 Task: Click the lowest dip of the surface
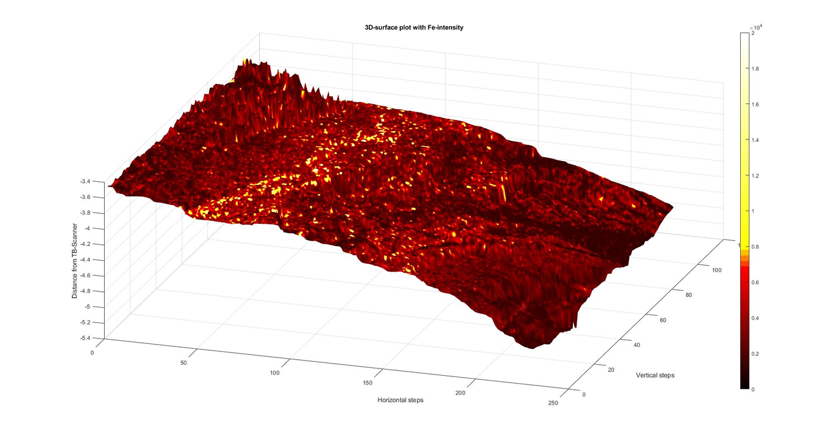(532, 344)
